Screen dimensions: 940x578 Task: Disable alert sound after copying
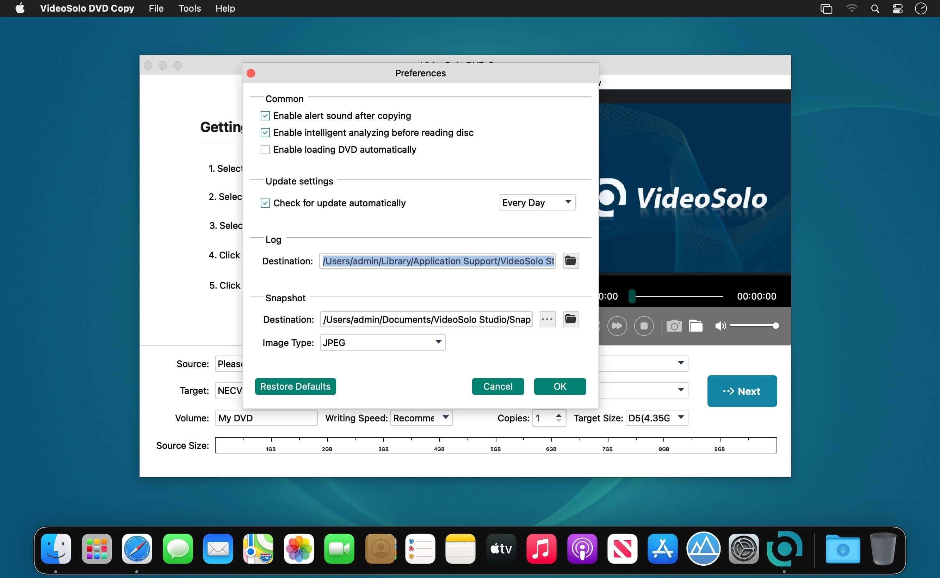[x=265, y=115]
